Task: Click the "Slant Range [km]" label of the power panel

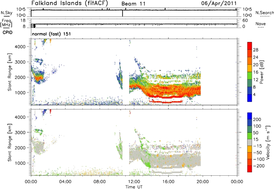Action: 10,72
